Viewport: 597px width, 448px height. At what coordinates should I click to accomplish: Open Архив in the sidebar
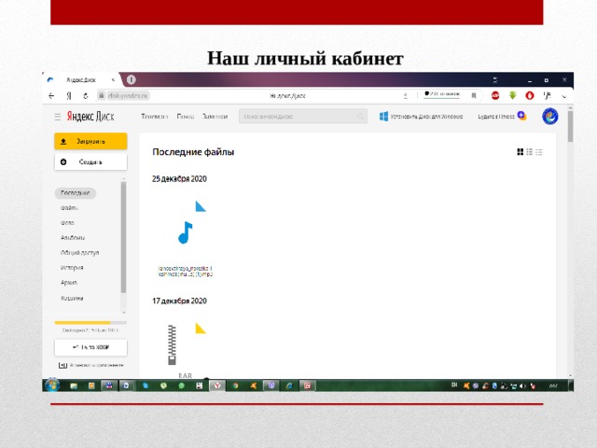click(69, 283)
